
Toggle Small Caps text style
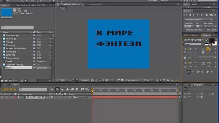click(x=203, y=72)
